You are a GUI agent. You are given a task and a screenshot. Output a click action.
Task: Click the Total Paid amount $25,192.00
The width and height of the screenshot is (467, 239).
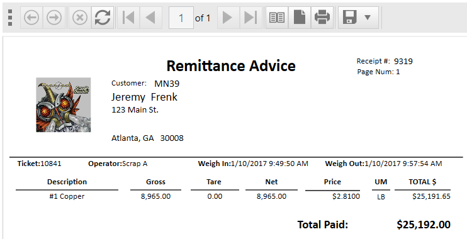(424, 225)
